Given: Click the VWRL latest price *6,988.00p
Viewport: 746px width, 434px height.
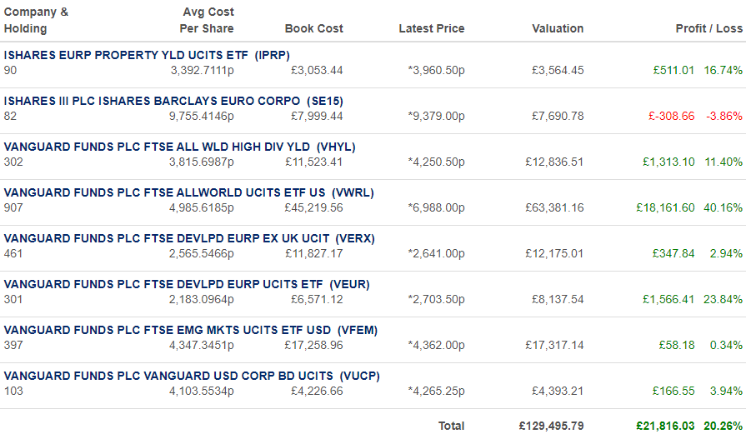Looking at the screenshot, I should pos(436,207).
